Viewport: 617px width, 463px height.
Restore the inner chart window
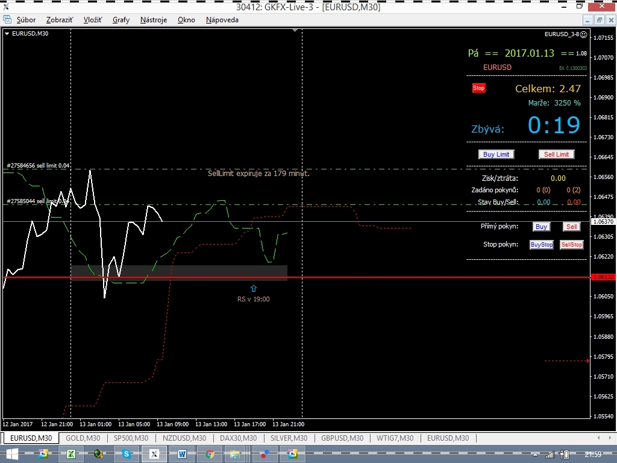pyautogui.click(x=600, y=20)
